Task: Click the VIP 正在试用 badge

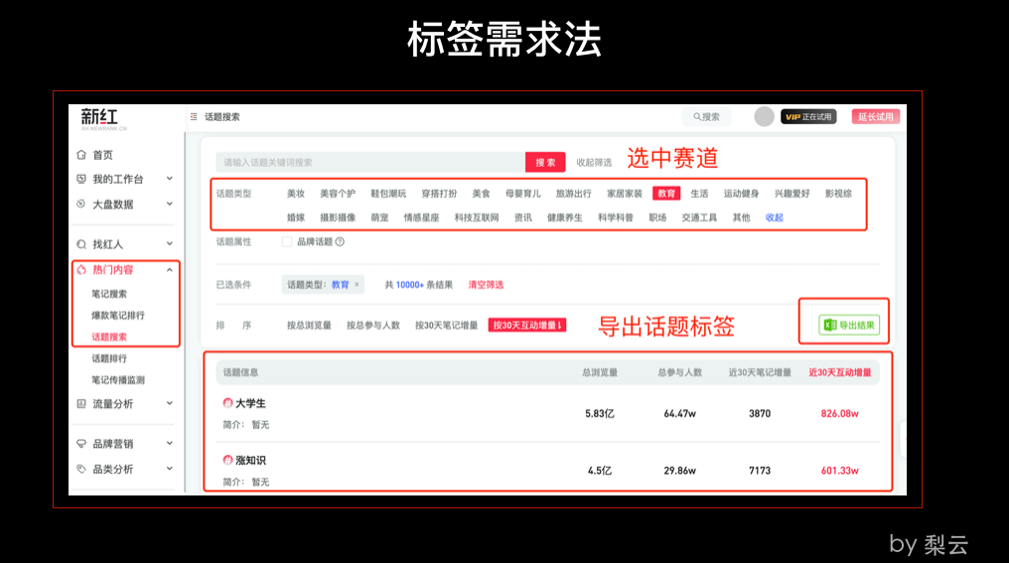Action: [x=808, y=116]
